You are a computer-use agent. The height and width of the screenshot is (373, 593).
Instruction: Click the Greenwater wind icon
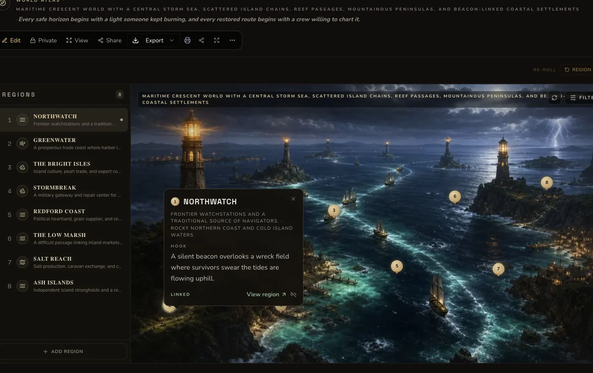22,144
